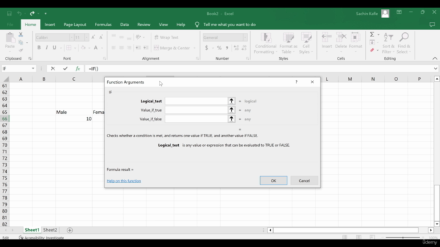Click the Accounting dollar format icon
Viewport: 440px width, 247px height.
pos(206,48)
